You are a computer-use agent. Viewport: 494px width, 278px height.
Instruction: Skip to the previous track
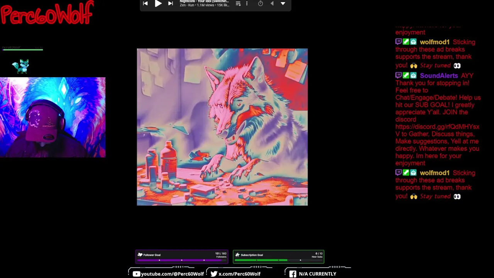pyautogui.click(x=145, y=3)
